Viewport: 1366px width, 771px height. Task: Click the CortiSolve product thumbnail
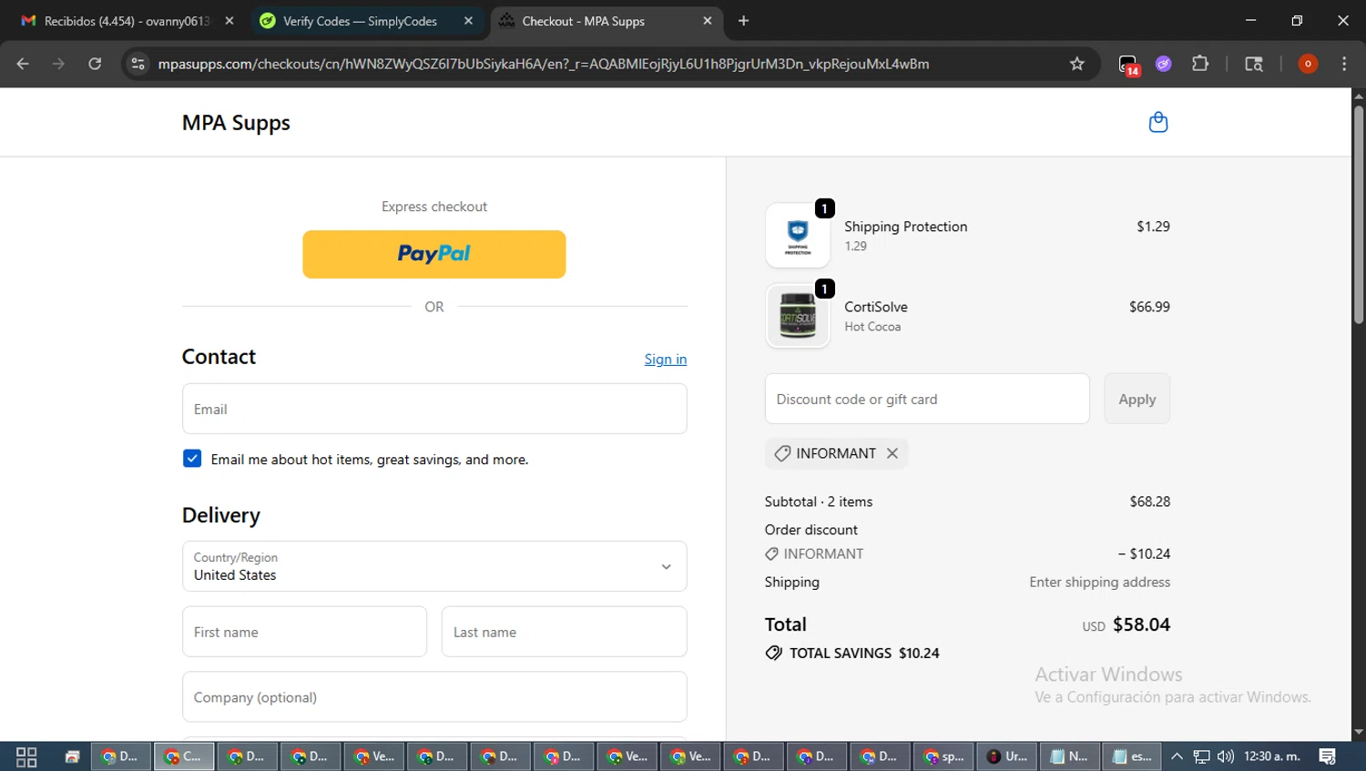point(798,316)
